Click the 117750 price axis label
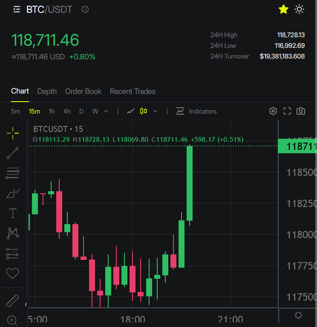The height and width of the screenshot is (327, 317). point(302,266)
